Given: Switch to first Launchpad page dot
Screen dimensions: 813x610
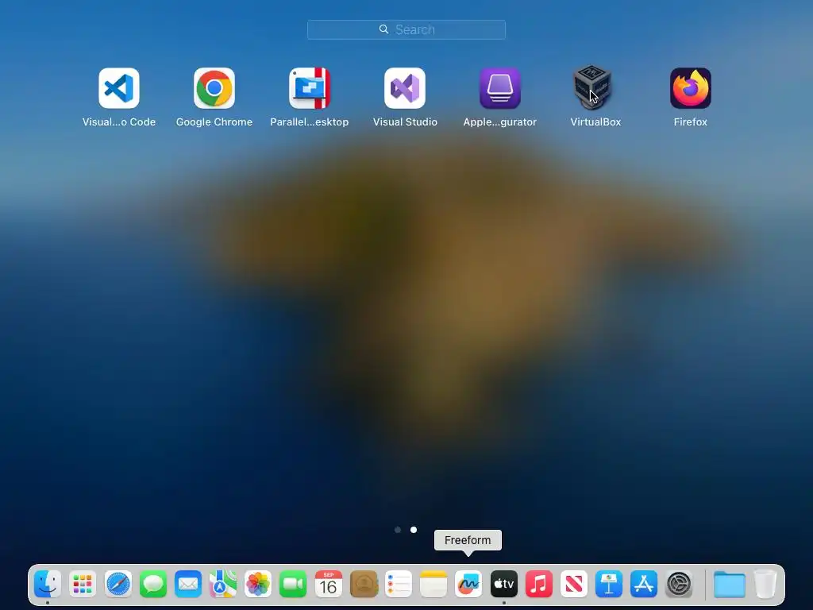Looking at the screenshot, I should 398,530.
